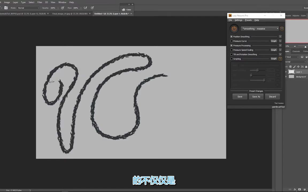The image size is (308, 192).
Task: Disable Position Smoothing
Action: (232, 37)
